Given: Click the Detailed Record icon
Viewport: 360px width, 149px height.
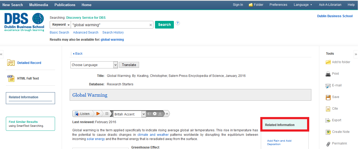Looking at the screenshot, I should [11, 63].
